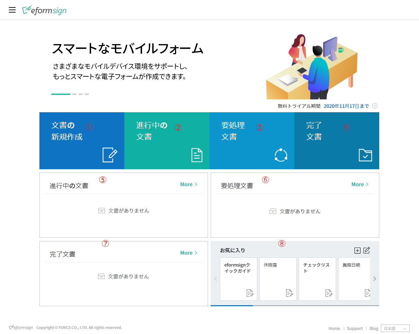
Task: Open the 文書の新規作成 tile
Action: tap(82, 141)
